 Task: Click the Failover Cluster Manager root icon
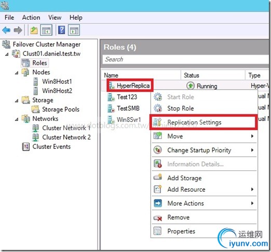(x=6, y=44)
